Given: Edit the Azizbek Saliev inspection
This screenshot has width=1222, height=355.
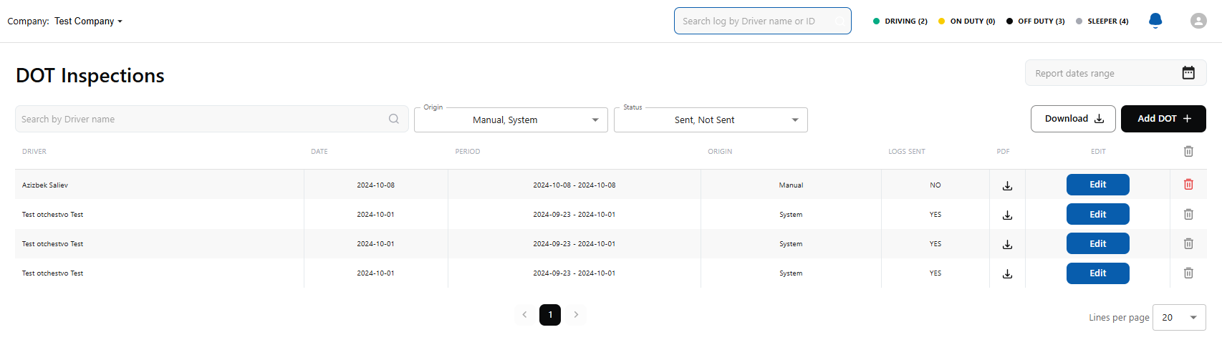Looking at the screenshot, I should pyautogui.click(x=1097, y=185).
